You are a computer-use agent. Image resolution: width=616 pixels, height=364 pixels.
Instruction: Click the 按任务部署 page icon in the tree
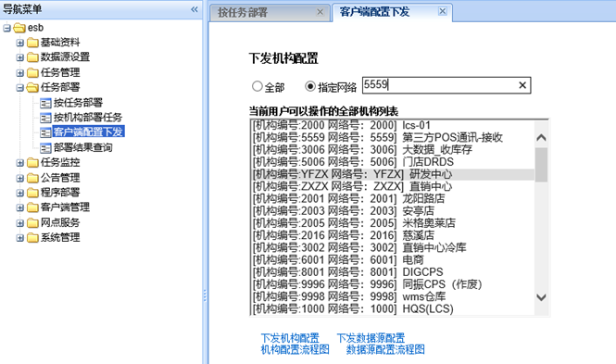point(45,103)
